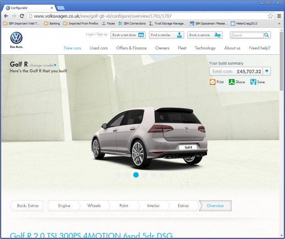
Task: Click calendar icon in Book a test drive
Action: (141, 35)
